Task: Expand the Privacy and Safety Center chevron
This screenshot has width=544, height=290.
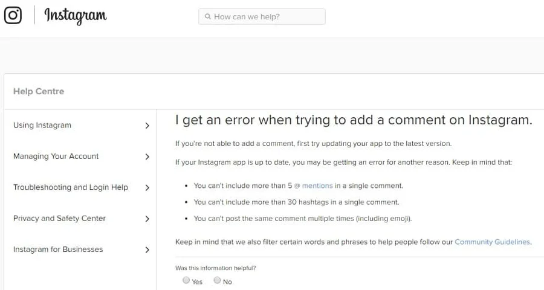Action: pos(147,219)
